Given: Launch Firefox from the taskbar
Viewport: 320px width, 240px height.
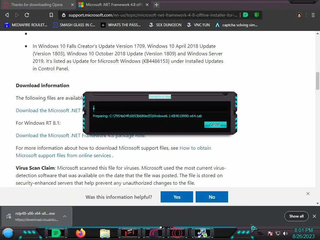Looking at the screenshot, I should [x=81, y=233].
